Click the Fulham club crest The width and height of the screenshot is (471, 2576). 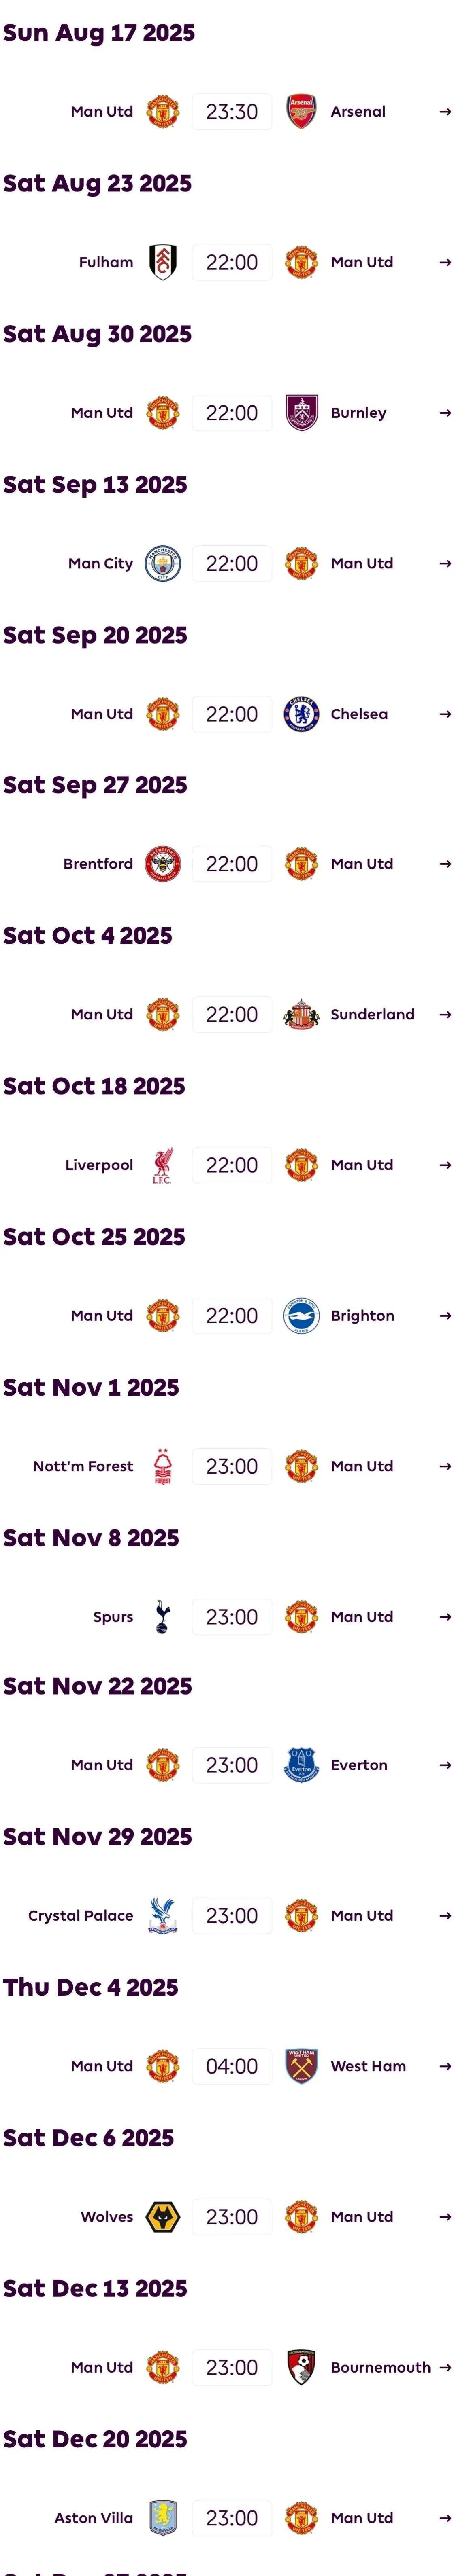tap(162, 262)
